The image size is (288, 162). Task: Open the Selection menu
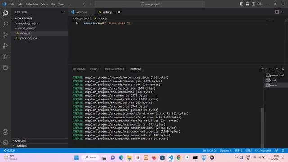click(32, 4)
